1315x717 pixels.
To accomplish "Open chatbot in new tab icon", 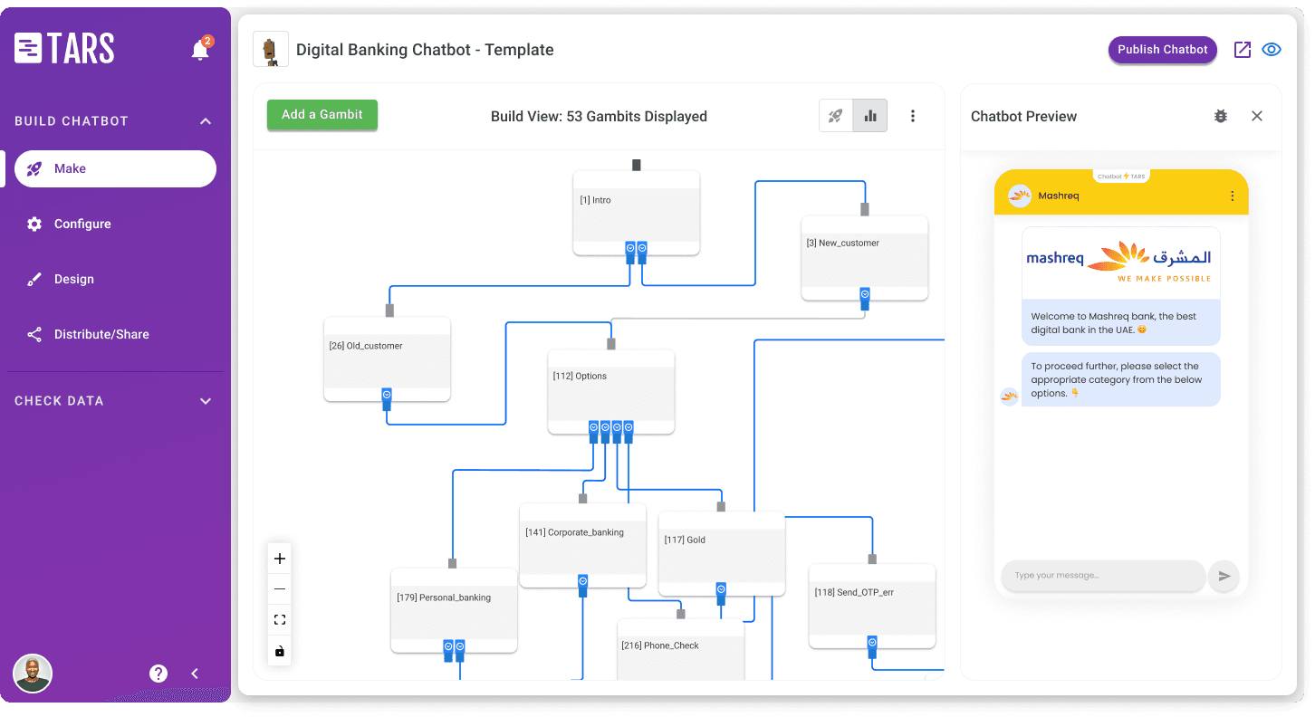I will pos(1243,50).
